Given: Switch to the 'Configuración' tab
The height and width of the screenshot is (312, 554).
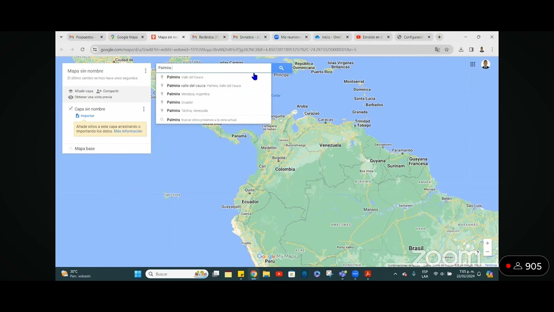Looking at the screenshot, I should click(413, 37).
